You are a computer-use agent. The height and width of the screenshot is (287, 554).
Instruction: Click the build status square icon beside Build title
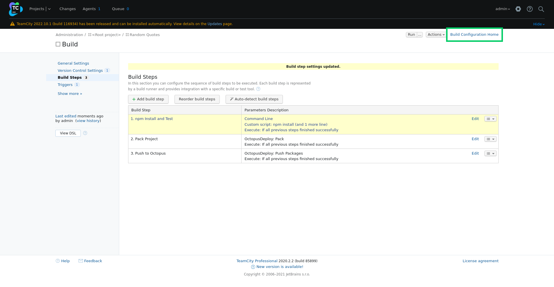click(58, 44)
